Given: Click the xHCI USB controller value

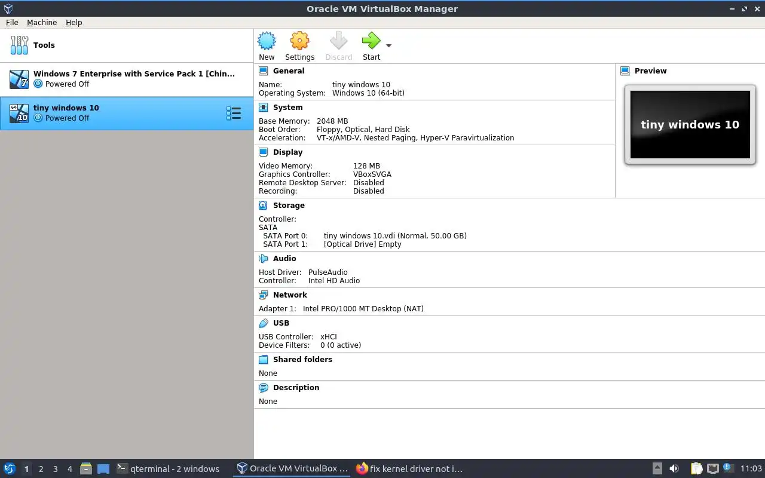Looking at the screenshot, I should [x=328, y=337].
